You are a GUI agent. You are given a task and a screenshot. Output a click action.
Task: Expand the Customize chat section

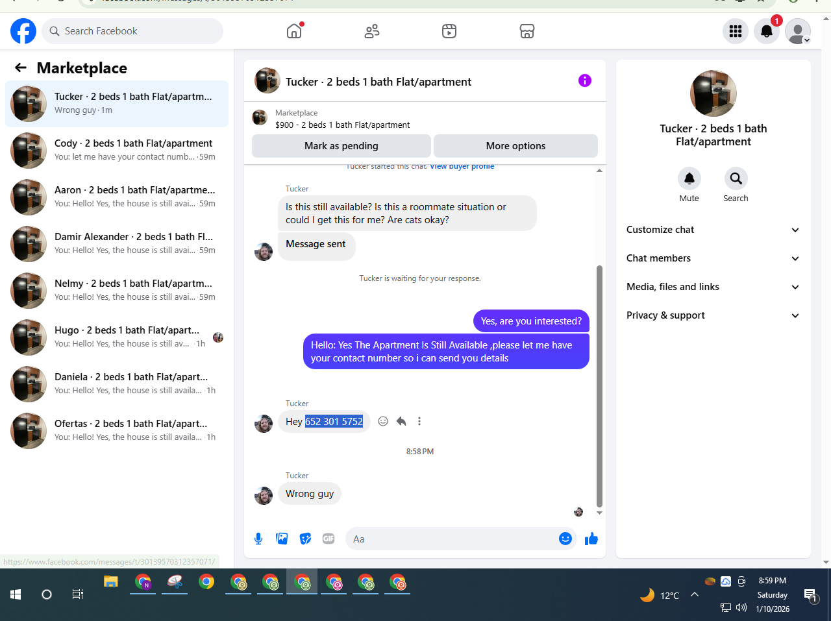[713, 230]
